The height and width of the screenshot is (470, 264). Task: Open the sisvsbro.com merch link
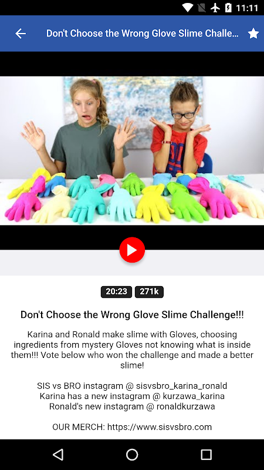tap(160, 427)
